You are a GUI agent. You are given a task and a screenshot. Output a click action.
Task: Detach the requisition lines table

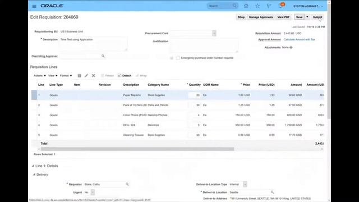125,76
